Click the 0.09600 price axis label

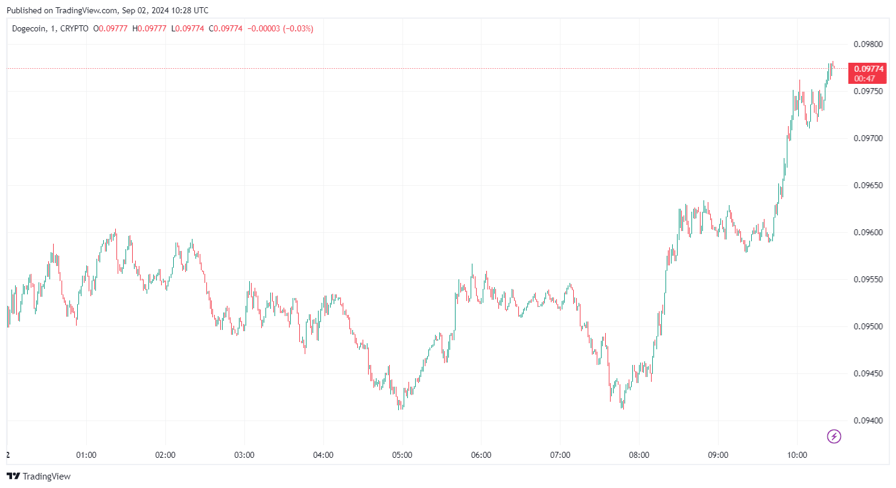(x=868, y=232)
